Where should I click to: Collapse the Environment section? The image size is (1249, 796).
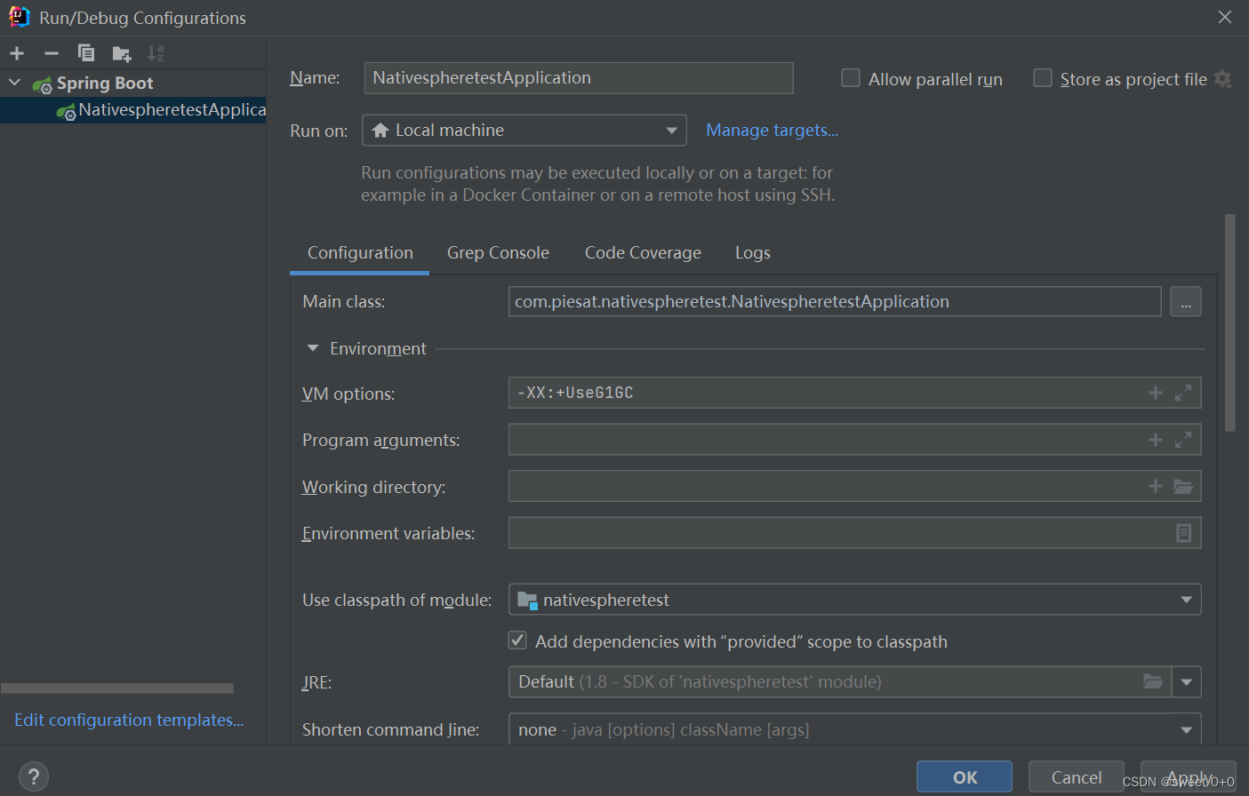[x=313, y=348]
